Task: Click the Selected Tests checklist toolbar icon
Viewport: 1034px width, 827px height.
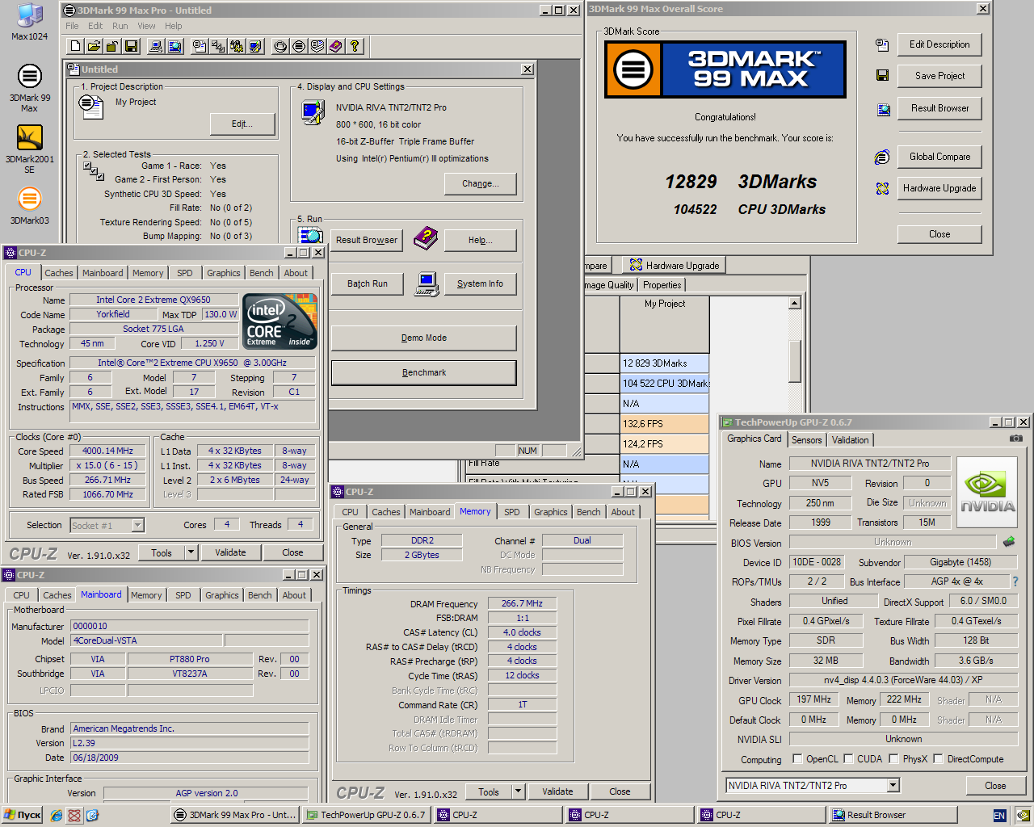Action: coord(218,46)
